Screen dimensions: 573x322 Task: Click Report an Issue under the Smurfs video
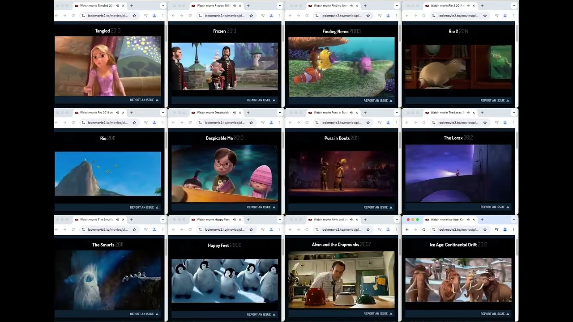click(144, 314)
